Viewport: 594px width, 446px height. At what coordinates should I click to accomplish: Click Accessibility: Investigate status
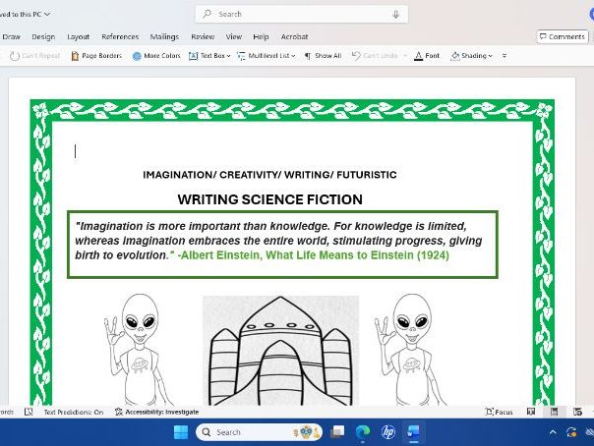click(156, 412)
